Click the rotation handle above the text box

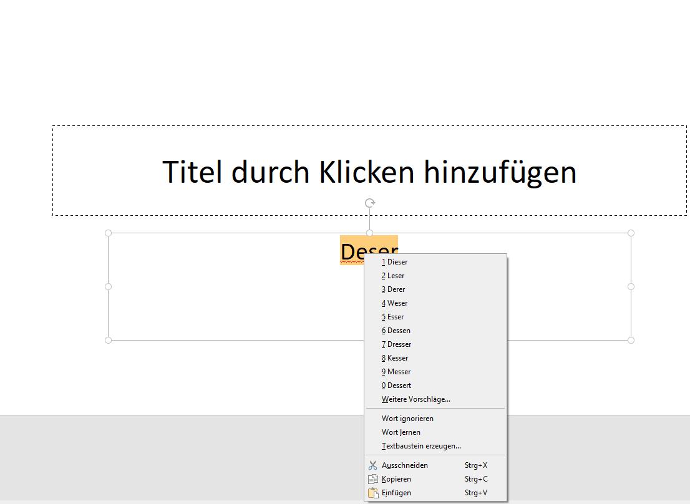[369, 202]
